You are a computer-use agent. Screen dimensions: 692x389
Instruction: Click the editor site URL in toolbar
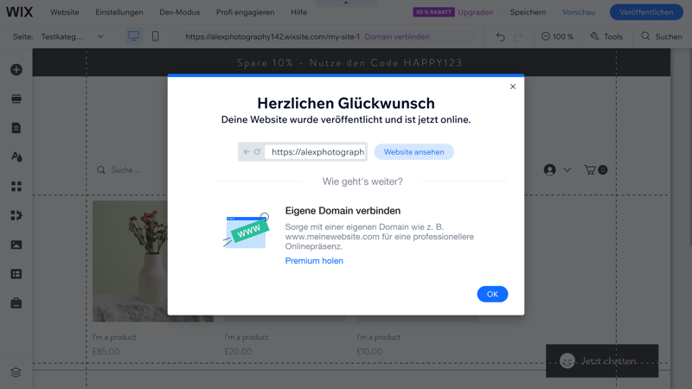pyautogui.click(x=272, y=36)
